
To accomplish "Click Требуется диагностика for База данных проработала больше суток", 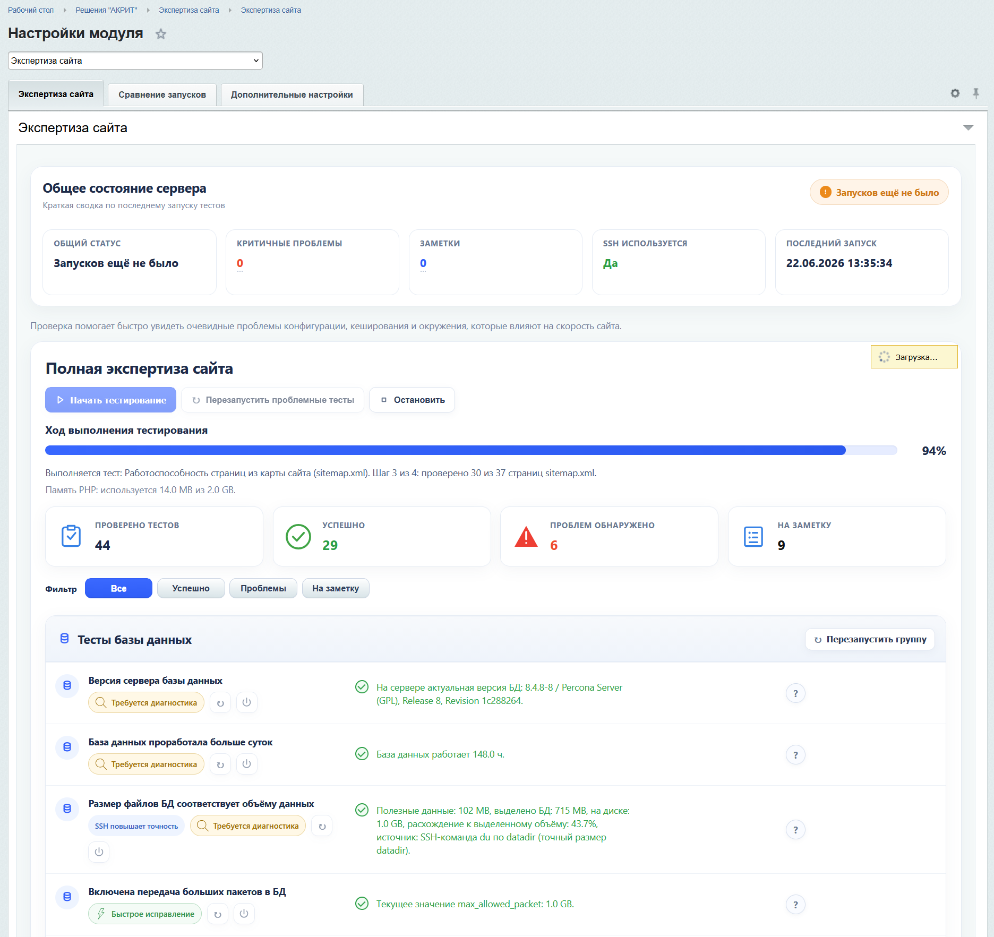I will tap(146, 764).
